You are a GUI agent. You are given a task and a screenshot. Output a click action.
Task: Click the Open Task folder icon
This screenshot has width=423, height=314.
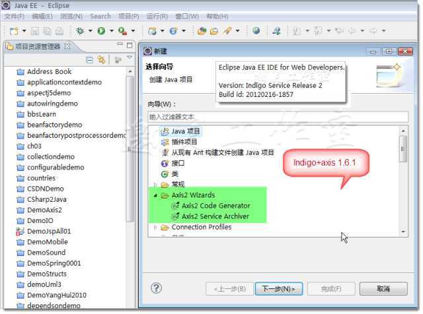(x=214, y=31)
